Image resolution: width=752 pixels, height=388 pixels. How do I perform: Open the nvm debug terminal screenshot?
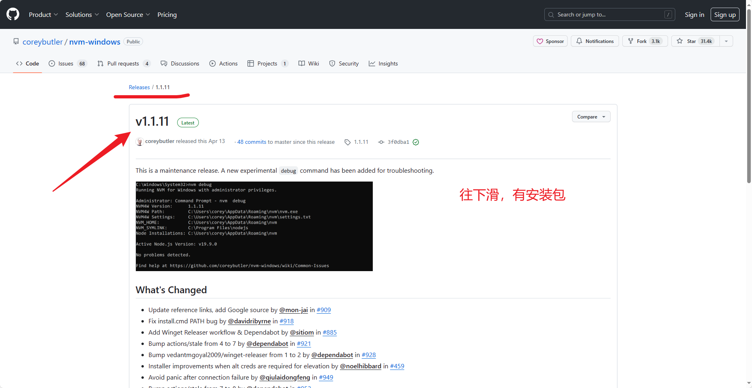click(x=254, y=226)
